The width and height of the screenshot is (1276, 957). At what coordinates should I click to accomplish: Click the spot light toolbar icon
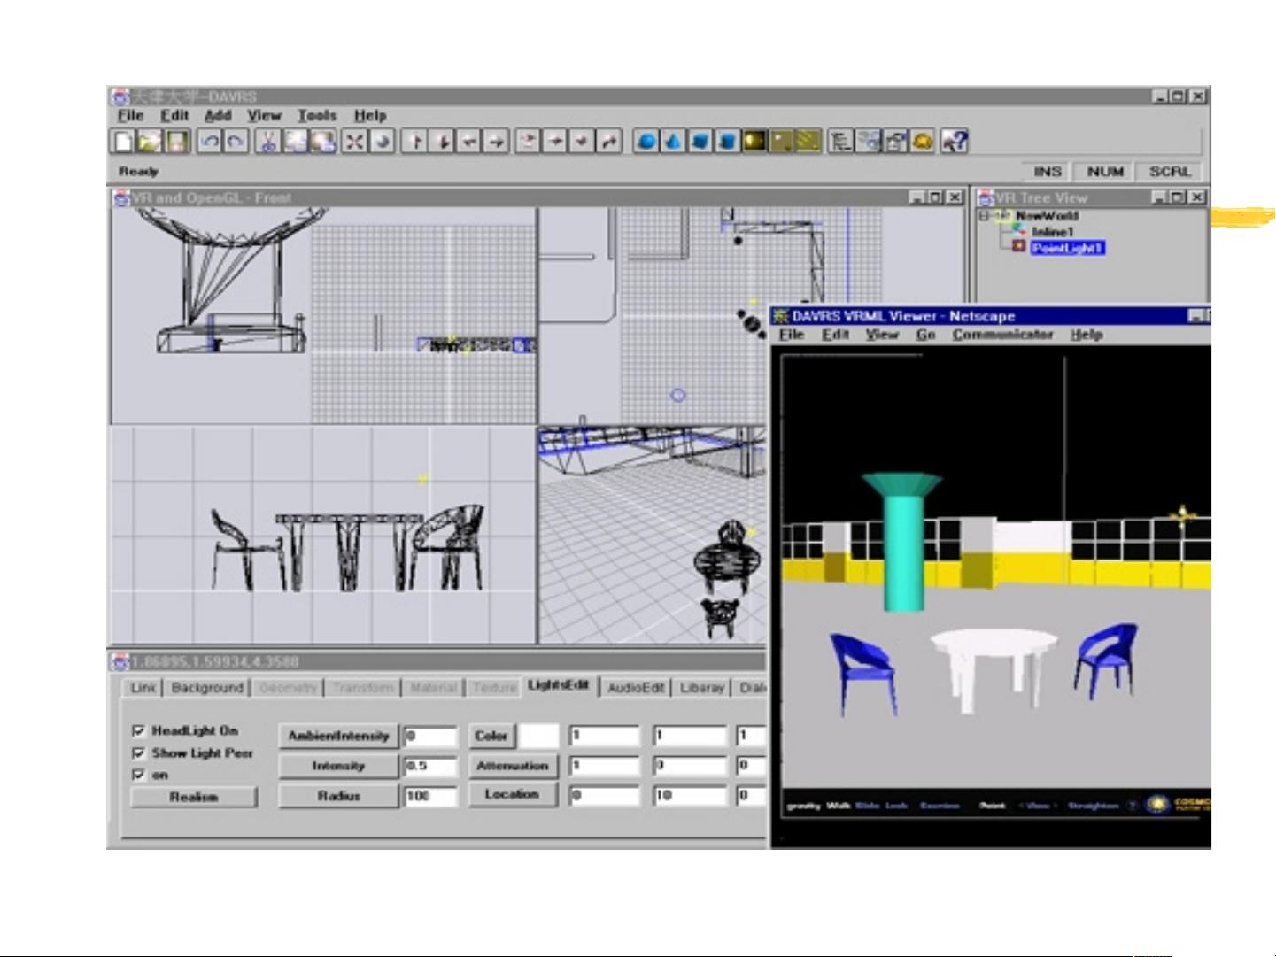pyautogui.click(x=781, y=141)
